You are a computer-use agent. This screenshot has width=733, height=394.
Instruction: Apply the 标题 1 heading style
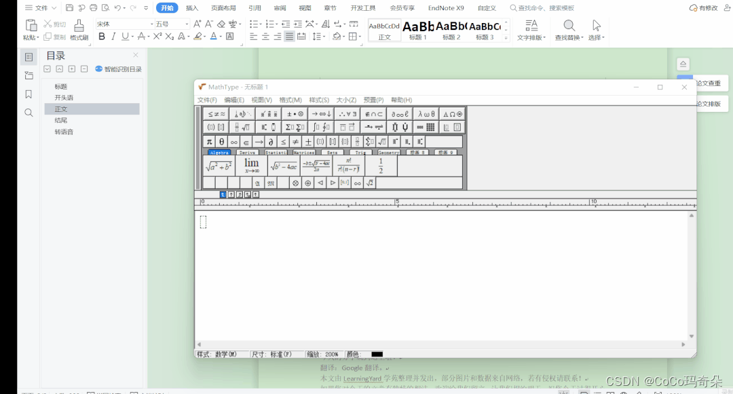pos(418,31)
